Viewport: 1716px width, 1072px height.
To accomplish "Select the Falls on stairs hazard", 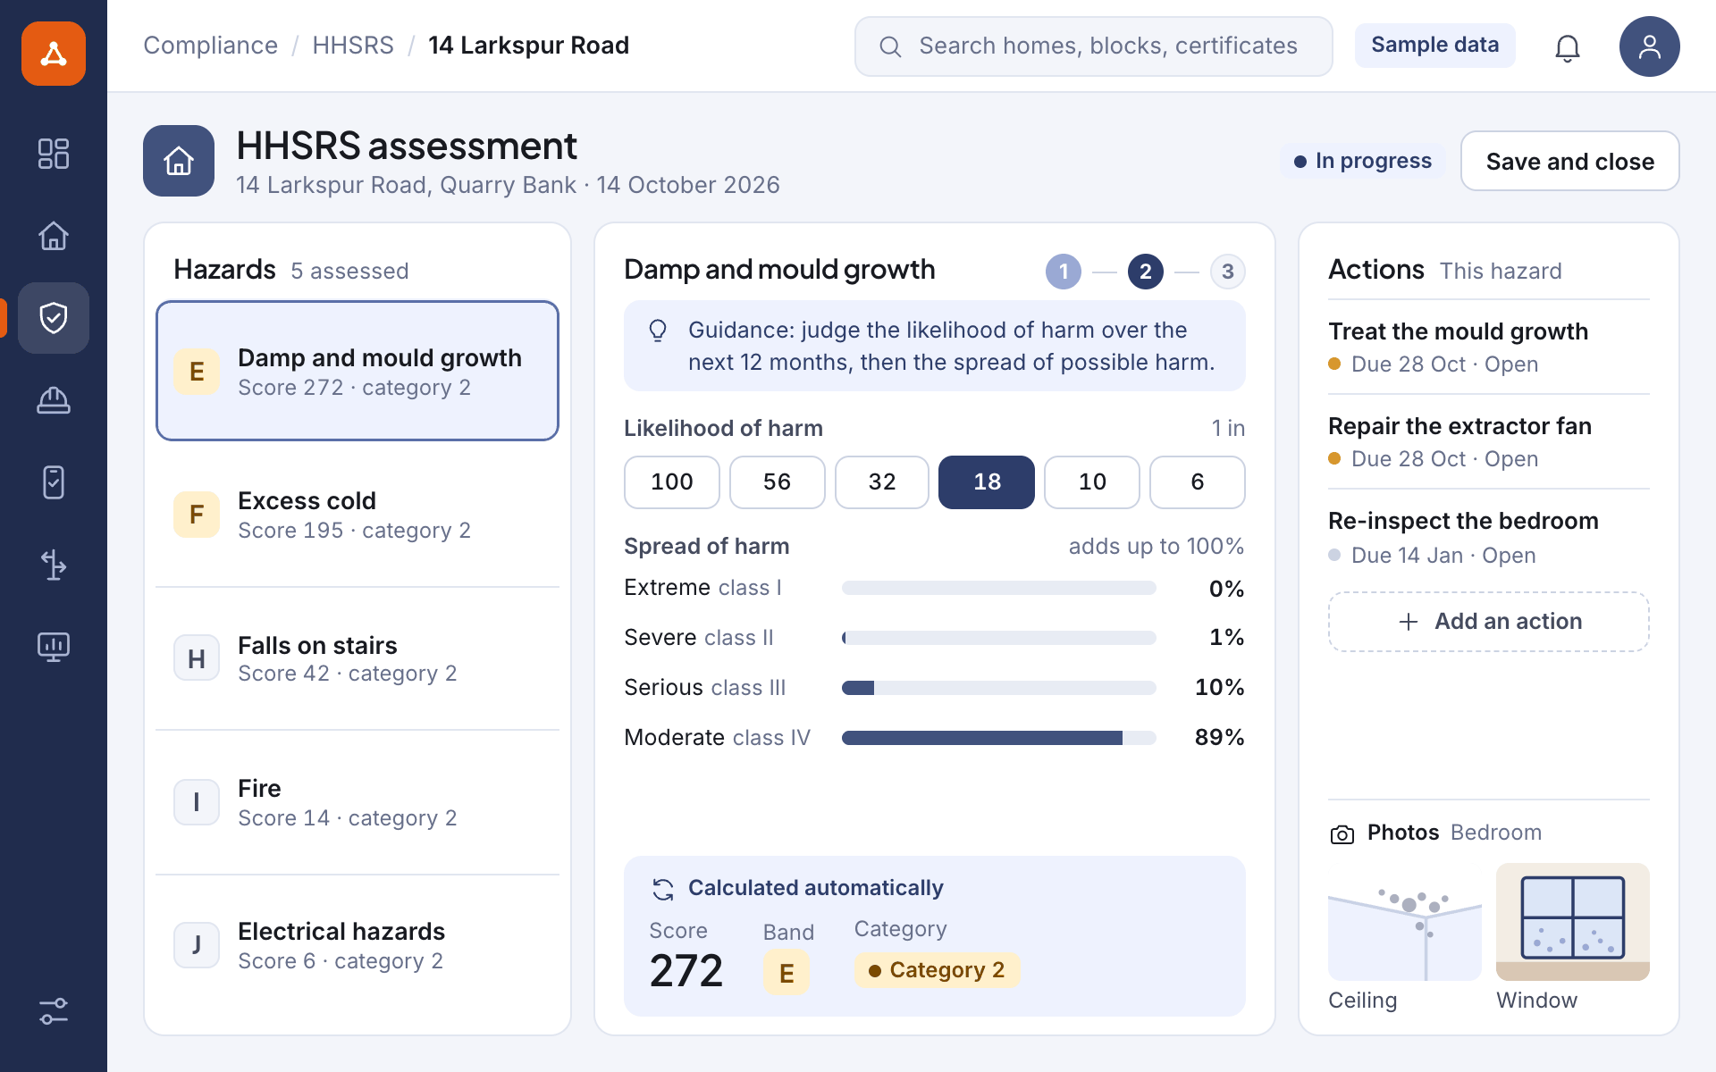I will point(357,658).
